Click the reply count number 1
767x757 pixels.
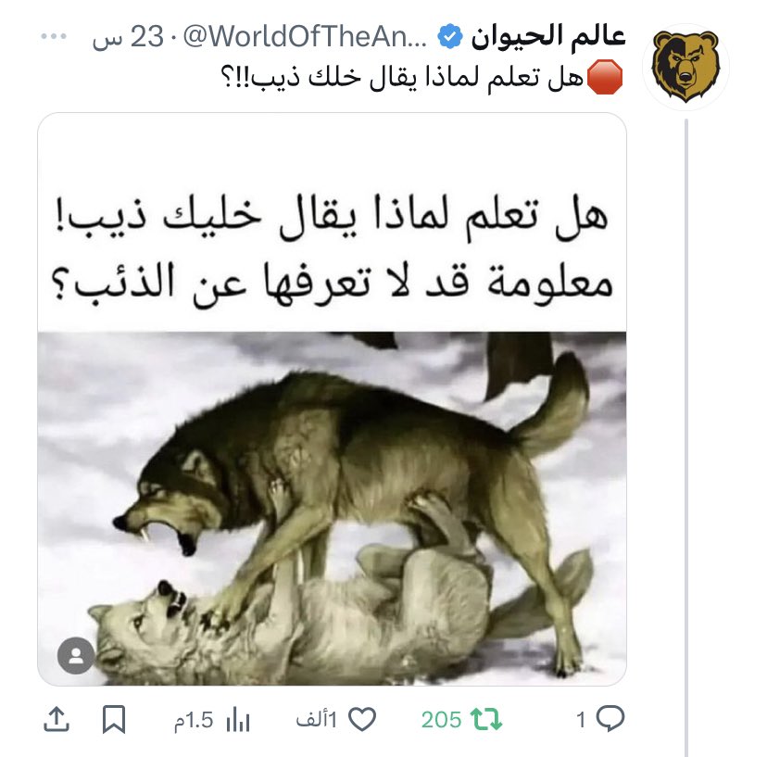581,720
